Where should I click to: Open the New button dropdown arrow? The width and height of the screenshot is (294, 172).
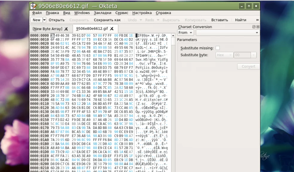click(x=45, y=20)
